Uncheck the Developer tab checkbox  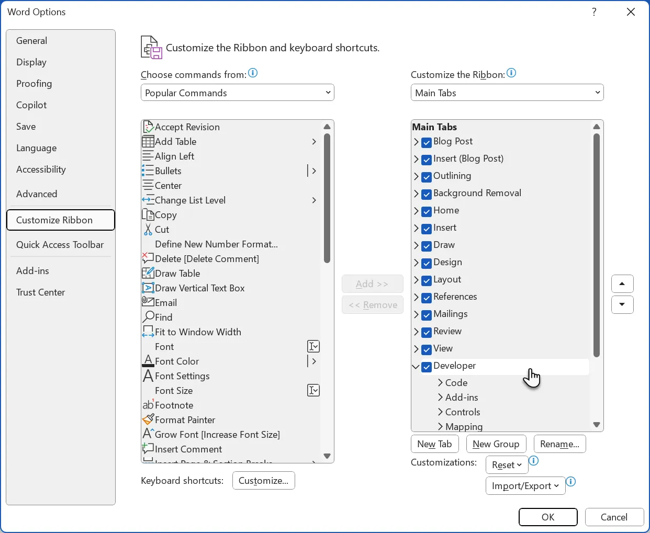pos(427,367)
